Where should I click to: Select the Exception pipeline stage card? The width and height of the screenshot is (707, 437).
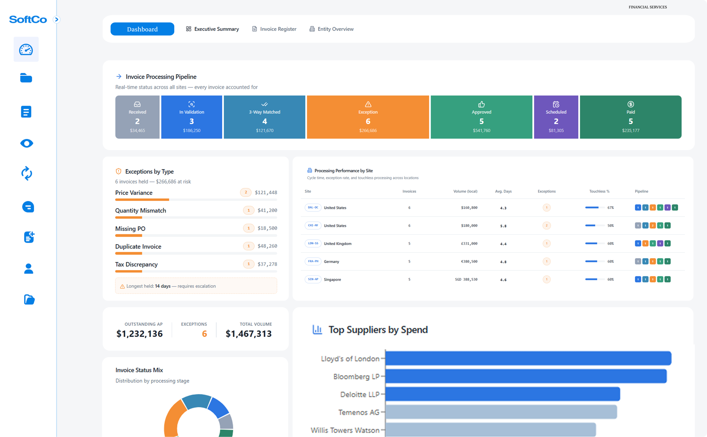[368, 117]
